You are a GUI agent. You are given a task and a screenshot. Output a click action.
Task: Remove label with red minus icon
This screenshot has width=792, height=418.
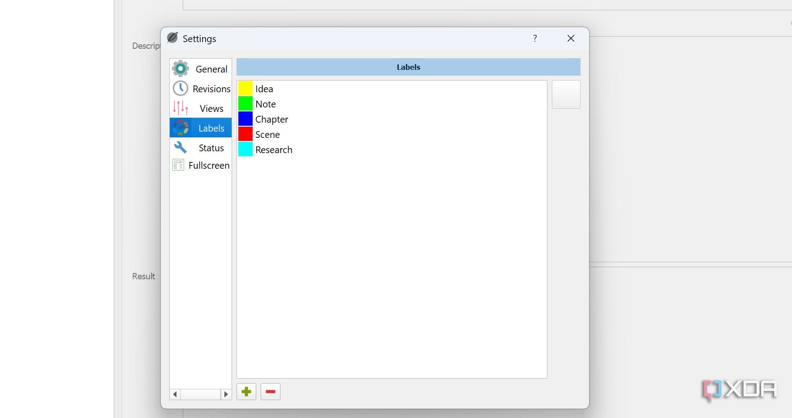[x=271, y=392]
